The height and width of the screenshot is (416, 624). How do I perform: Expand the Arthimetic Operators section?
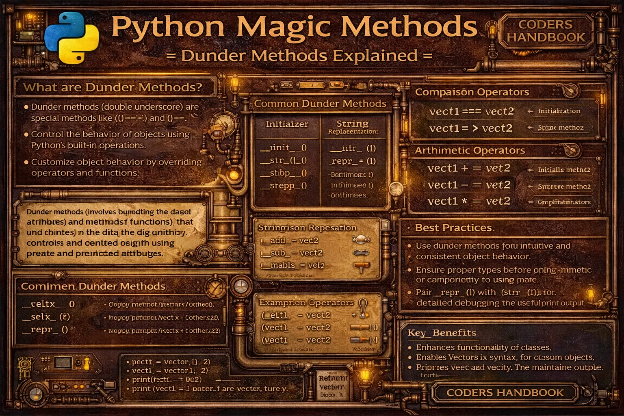(x=470, y=150)
